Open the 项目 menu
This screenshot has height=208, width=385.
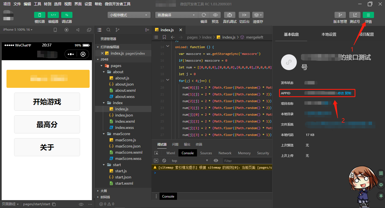click(7, 4)
